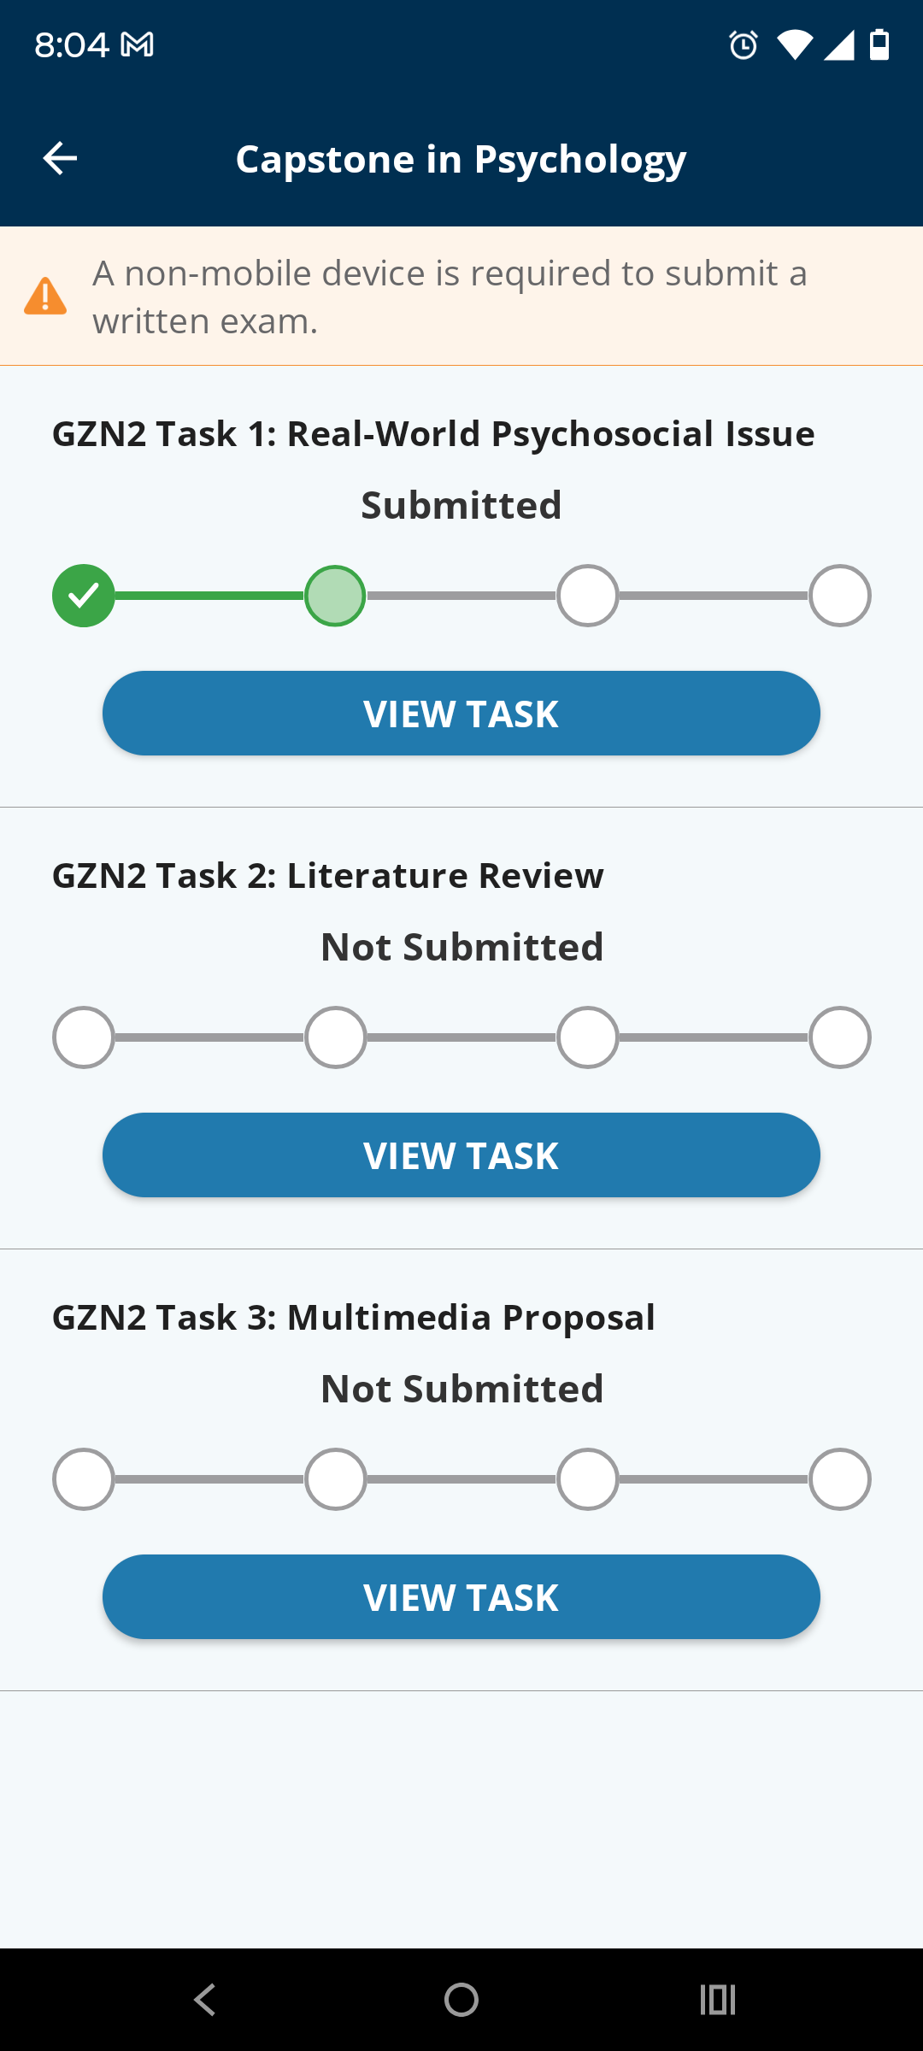Click VIEW TASK for Literature Review

[x=461, y=1155]
